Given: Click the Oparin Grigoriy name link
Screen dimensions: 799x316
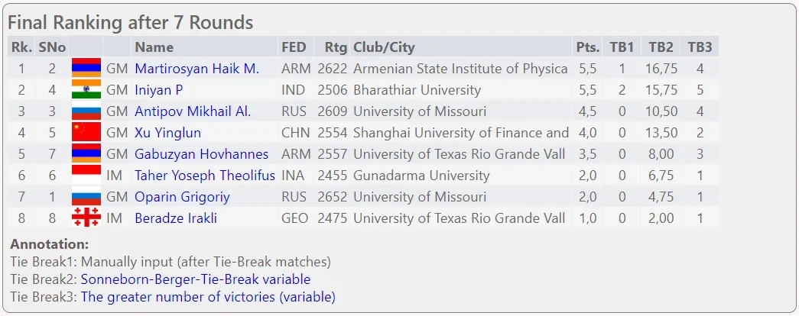Looking at the screenshot, I should 182,197.
